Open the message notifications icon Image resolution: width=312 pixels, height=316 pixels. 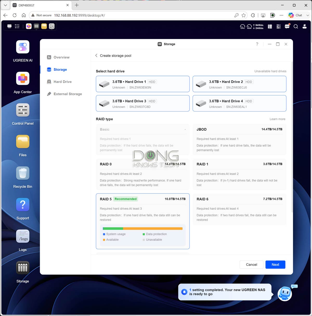[287, 27]
